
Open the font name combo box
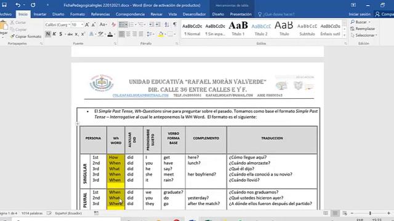click(57, 25)
